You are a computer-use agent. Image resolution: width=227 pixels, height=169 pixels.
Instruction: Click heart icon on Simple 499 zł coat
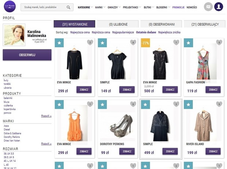(176, 104)
